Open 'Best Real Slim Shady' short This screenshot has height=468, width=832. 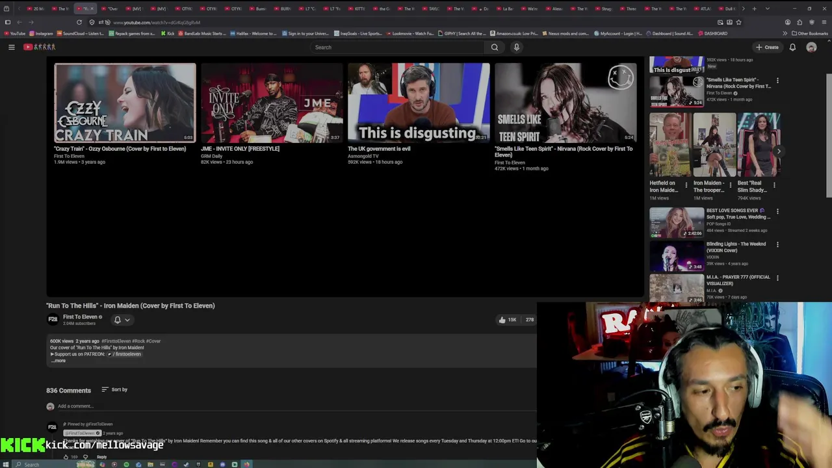click(x=759, y=145)
